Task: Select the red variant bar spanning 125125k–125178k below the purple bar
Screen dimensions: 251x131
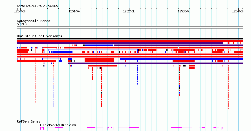Action: (x=102, y=66)
